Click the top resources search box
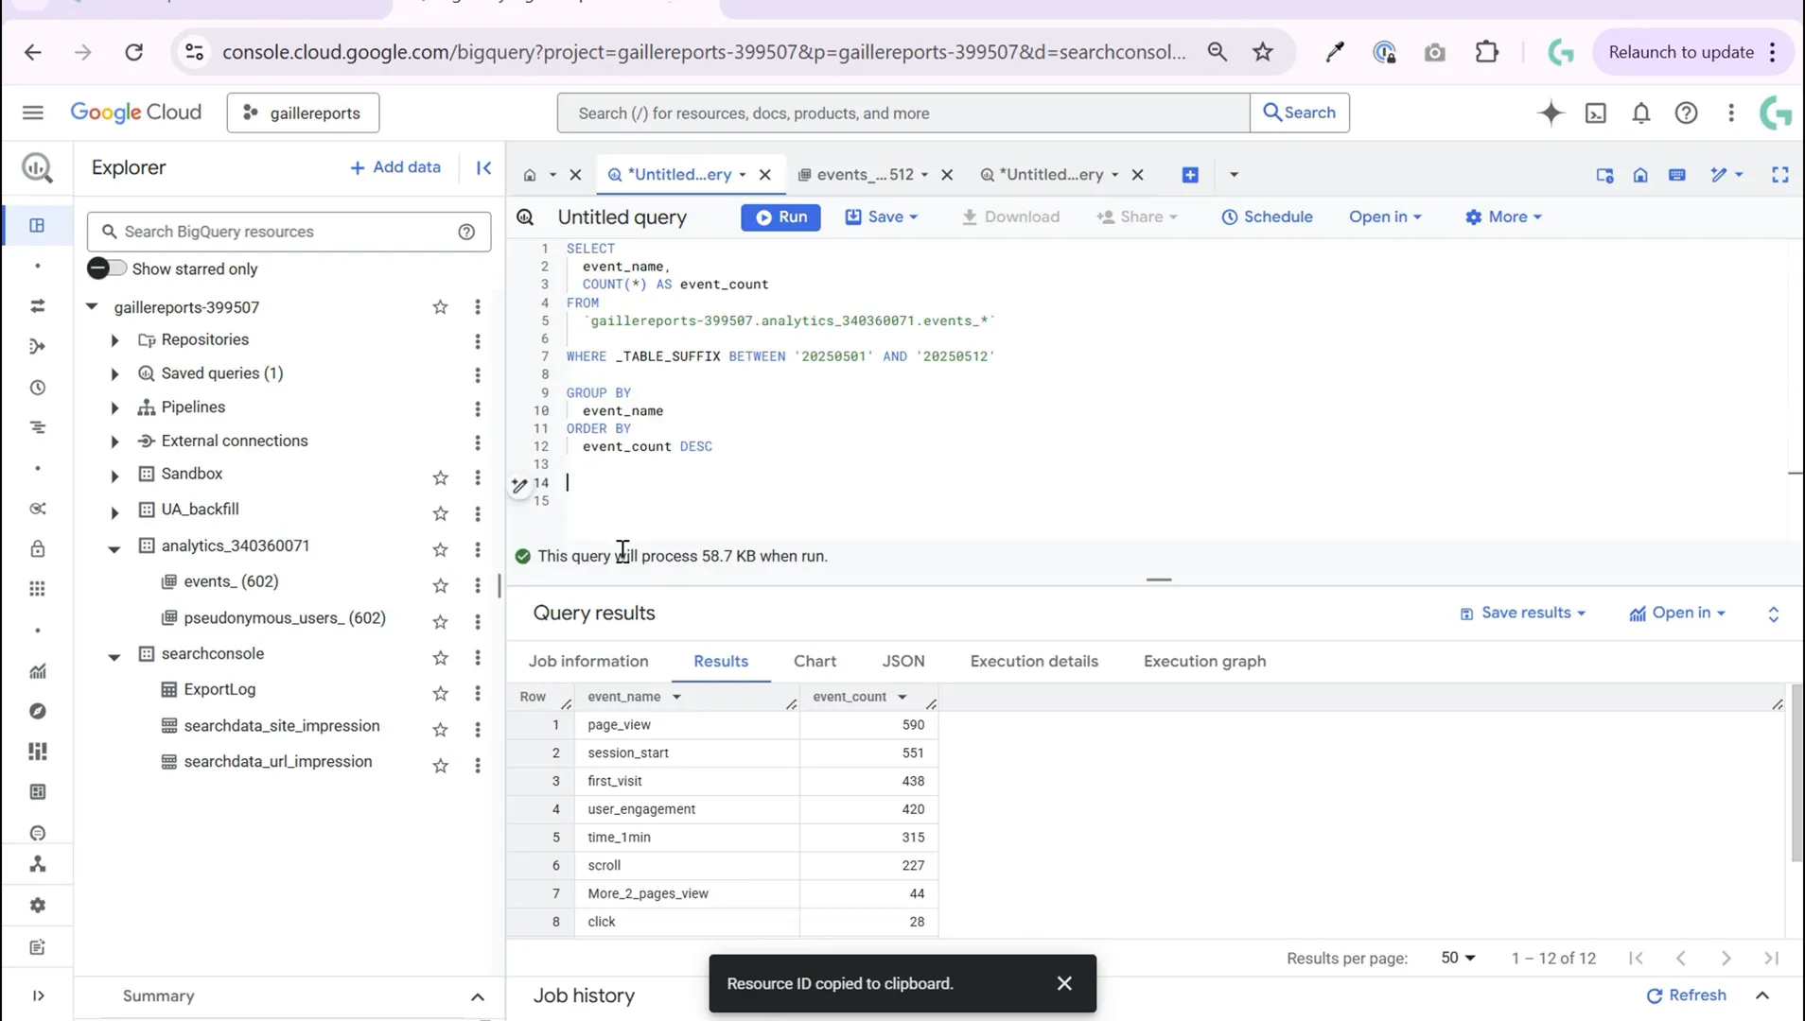The width and height of the screenshot is (1805, 1021). [902, 112]
